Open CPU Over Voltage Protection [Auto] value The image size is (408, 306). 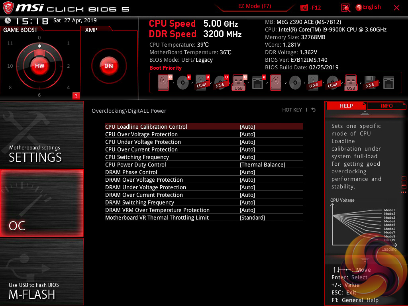(247, 134)
